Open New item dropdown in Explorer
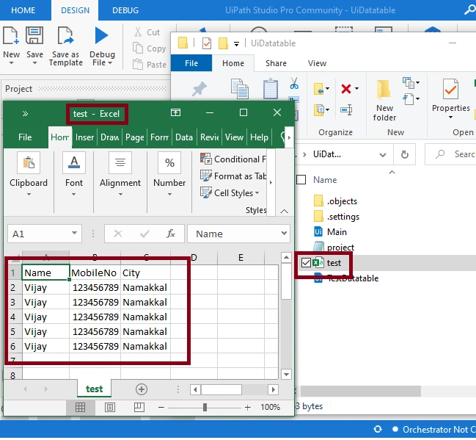Image resolution: width=476 pixels, height=440 pixels. tap(411, 83)
